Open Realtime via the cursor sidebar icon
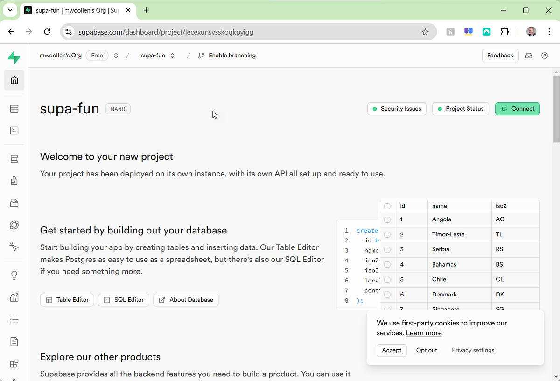Image resolution: width=560 pixels, height=381 pixels. point(14,247)
